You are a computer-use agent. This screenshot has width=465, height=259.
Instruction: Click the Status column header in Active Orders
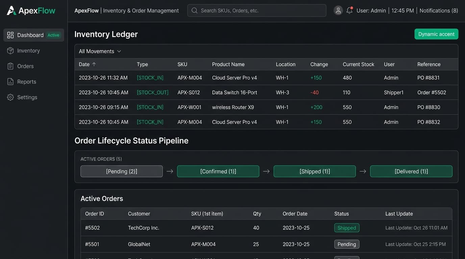pos(341,214)
